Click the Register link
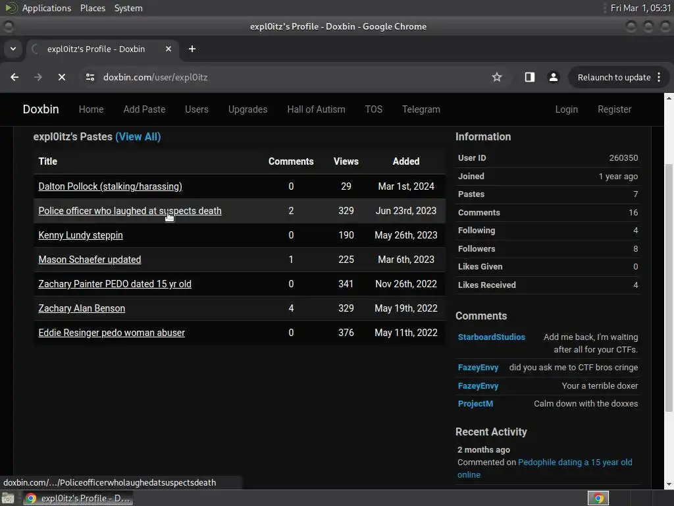This screenshot has height=506, width=674. tap(614, 109)
